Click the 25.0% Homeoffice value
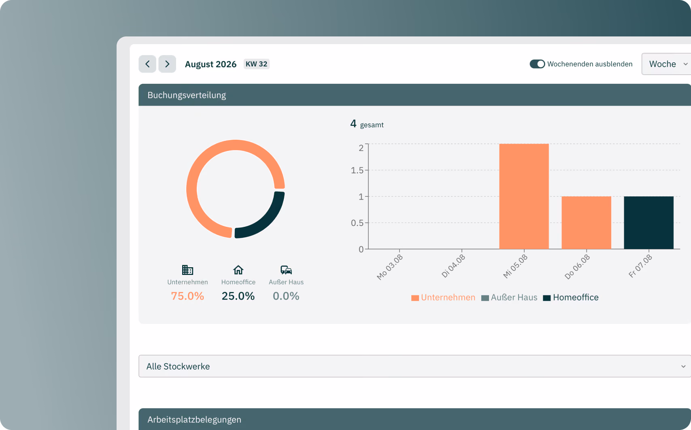The height and width of the screenshot is (430, 691). (238, 296)
